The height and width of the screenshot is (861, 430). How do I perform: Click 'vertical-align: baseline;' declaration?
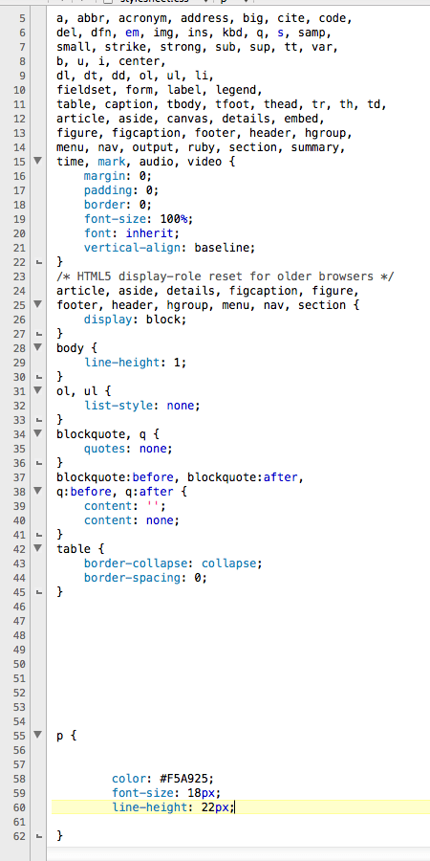click(x=169, y=248)
